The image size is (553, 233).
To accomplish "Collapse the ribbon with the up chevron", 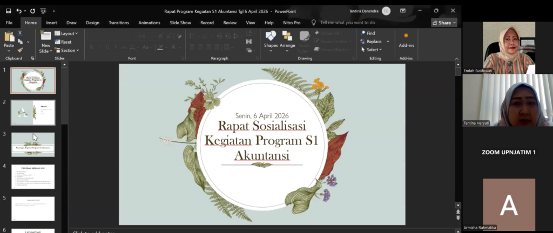I will pyautogui.click(x=457, y=58).
